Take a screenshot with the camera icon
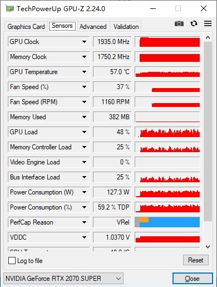The image size is (217, 287). click(x=179, y=23)
